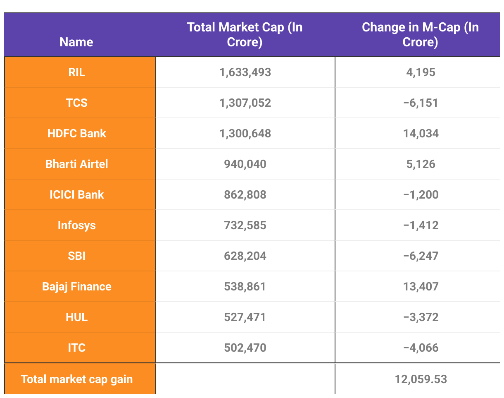Click the Total Market Cap column header

[x=245, y=35]
